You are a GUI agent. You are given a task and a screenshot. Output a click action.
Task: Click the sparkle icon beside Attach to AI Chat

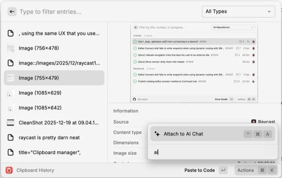(157, 134)
